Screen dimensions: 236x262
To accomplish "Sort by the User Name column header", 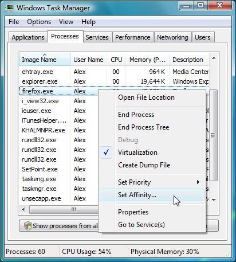I will pos(88,60).
